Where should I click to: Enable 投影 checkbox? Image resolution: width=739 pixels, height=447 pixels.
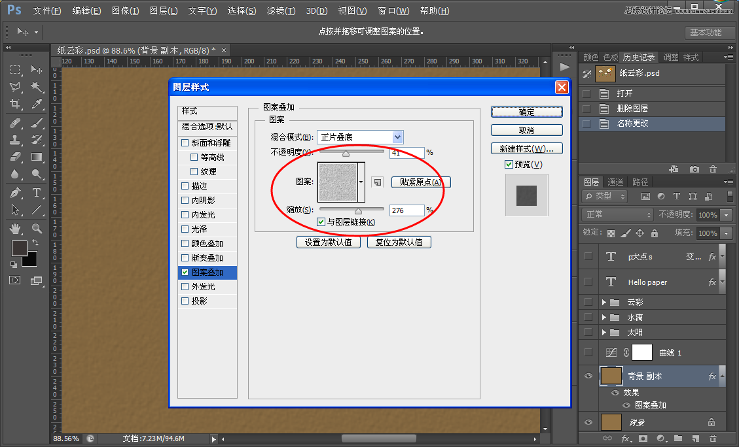[185, 301]
